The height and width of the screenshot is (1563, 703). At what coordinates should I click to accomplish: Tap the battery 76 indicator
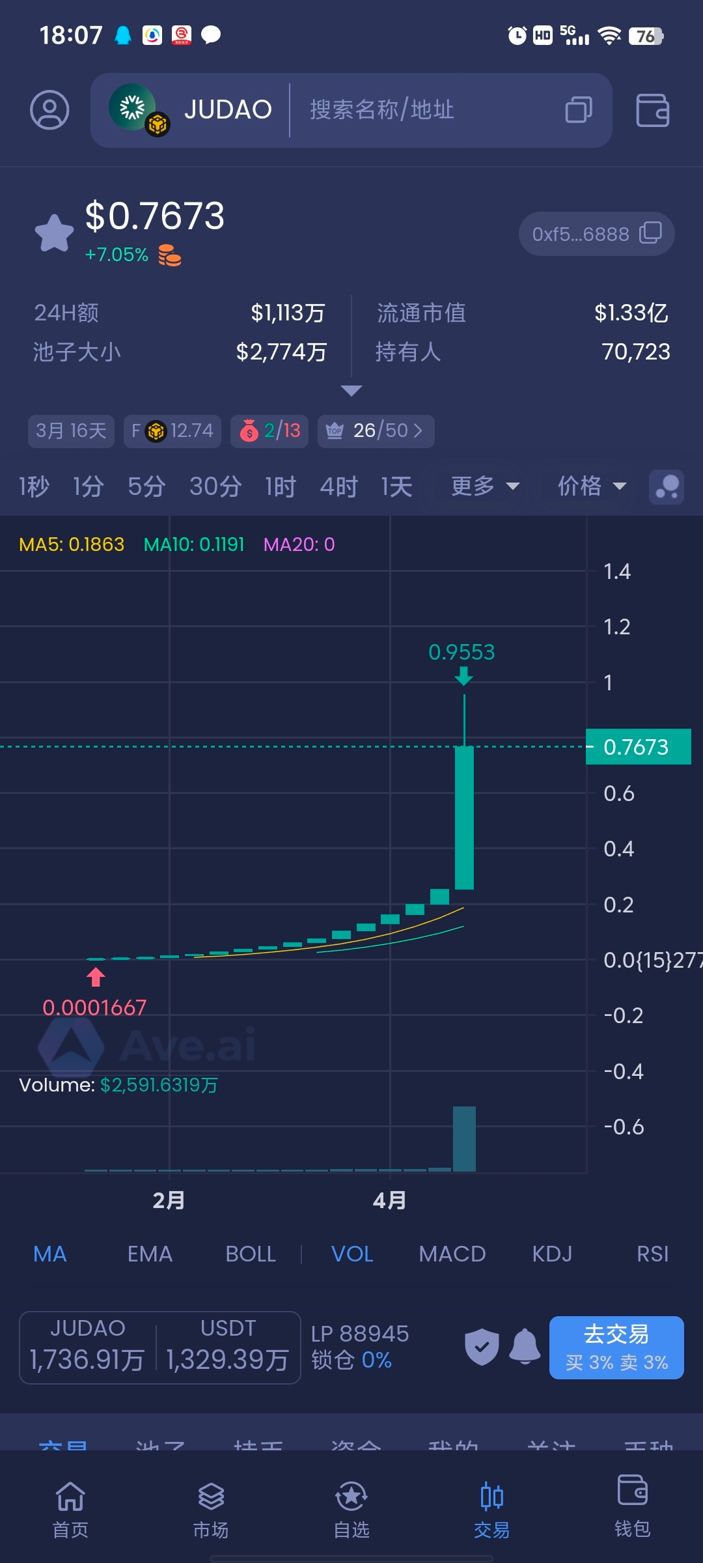(646, 36)
